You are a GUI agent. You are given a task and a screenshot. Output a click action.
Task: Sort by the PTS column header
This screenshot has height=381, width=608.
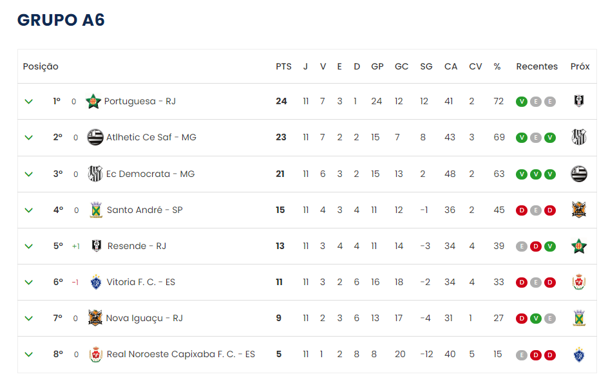(x=283, y=66)
